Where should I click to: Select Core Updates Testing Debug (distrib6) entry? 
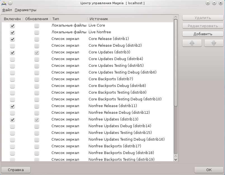(x=87, y=72)
